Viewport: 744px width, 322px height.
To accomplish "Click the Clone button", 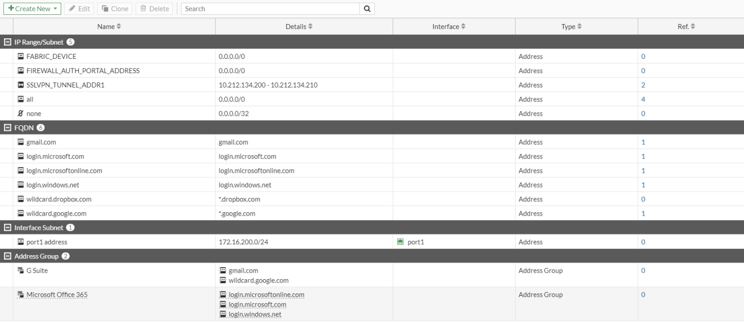I will (115, 9).
